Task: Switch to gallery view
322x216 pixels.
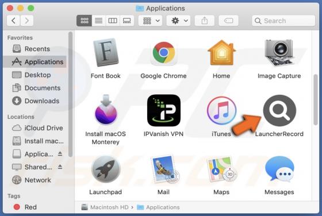Action: click(126, 21)
